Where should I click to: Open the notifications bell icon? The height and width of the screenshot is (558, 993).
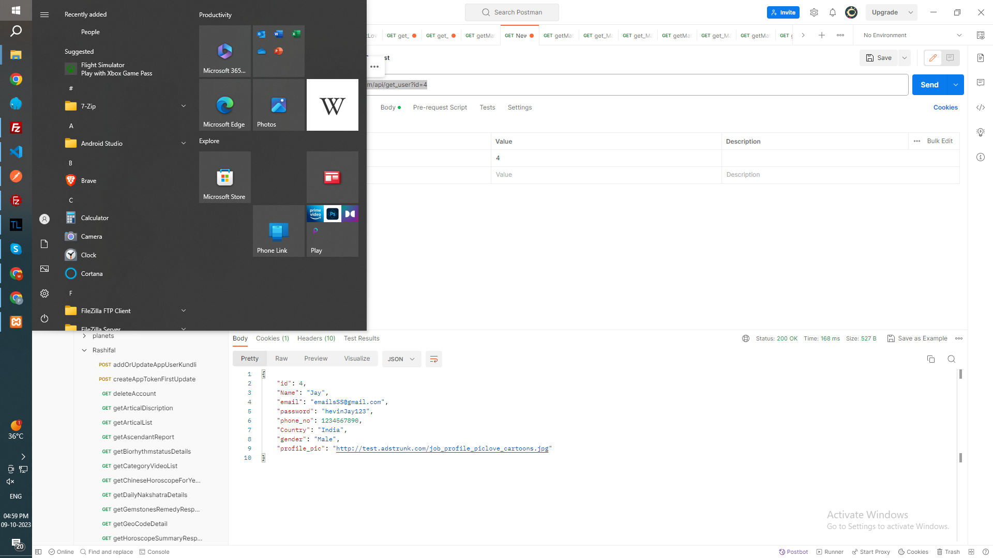click(833, 12)
